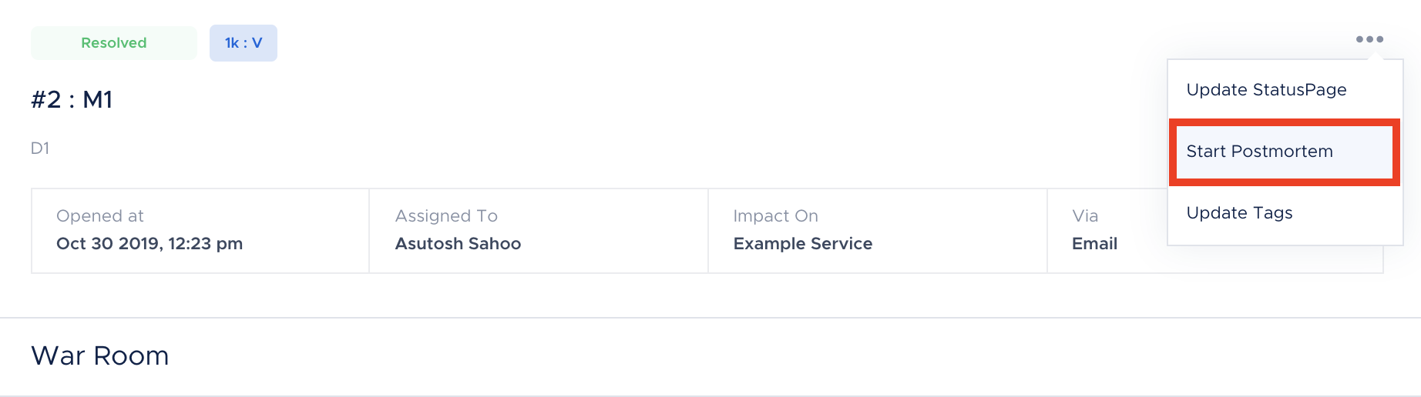Open the Example Service link
Image resolution: width=1421 pixels, height=397 pixels.
coord(802,244)
